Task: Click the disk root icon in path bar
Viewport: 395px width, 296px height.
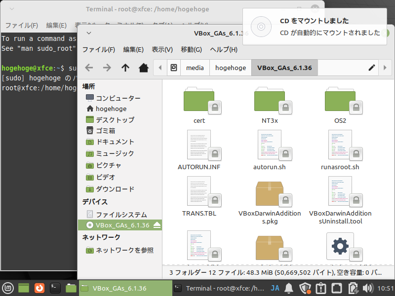Action: 174,68
